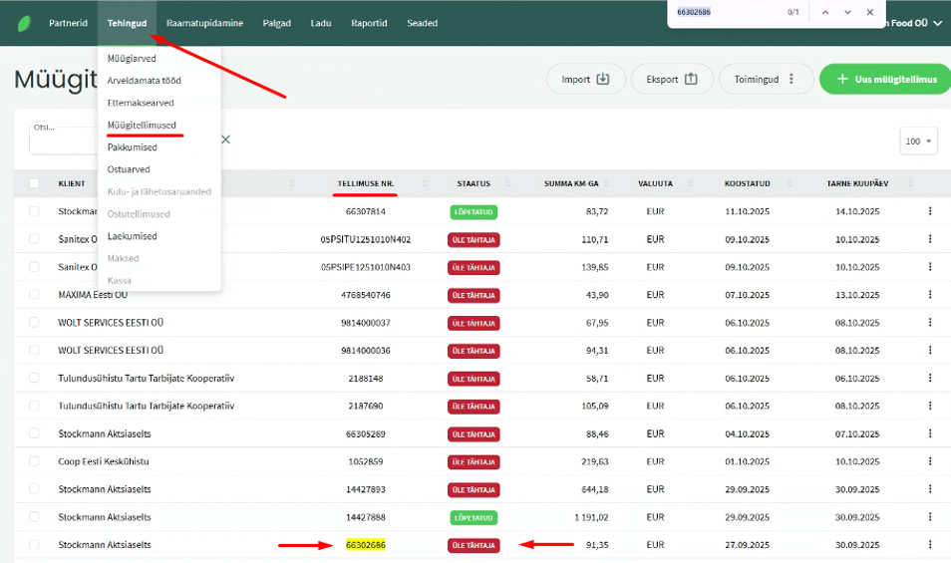Sort by Tellimuse nr. column sort arrows

(x=425, y=183)
